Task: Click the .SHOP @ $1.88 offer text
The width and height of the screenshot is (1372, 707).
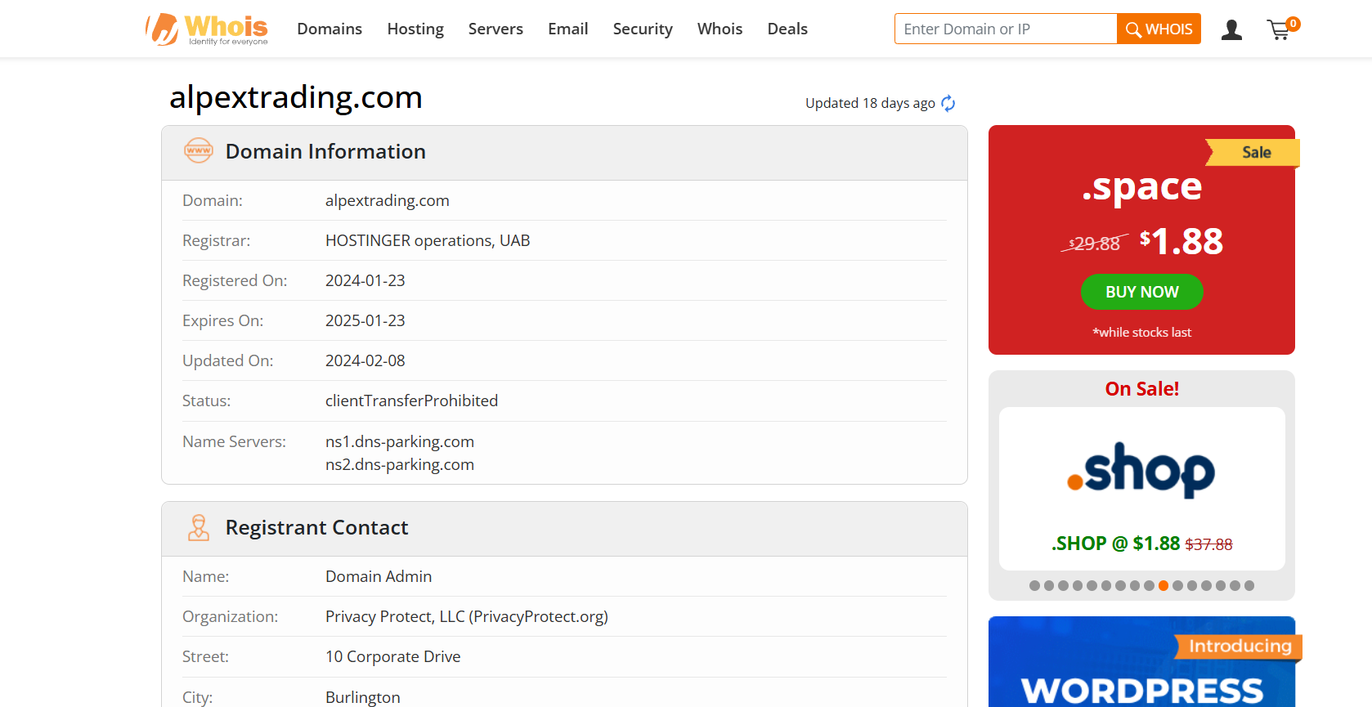Action: tap(1115, 544)
